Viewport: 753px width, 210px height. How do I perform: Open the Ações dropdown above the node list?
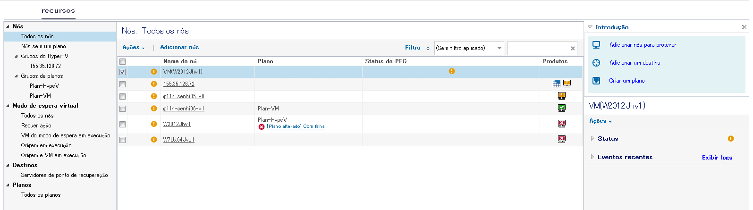(134, 48)
